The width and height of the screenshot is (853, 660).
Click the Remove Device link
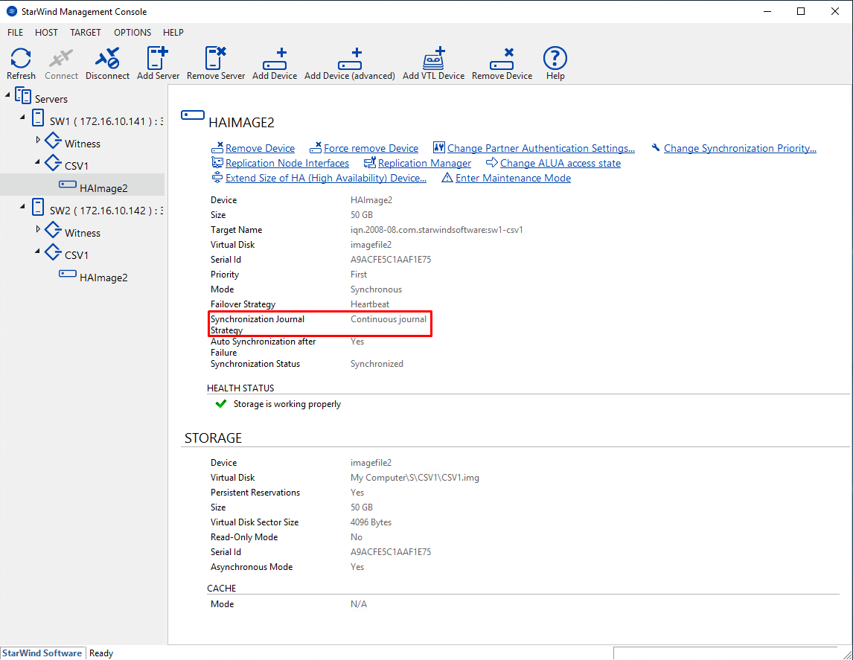[x=260, y=148]
